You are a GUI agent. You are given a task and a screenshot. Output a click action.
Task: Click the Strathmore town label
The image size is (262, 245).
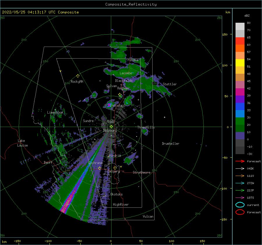tap(141, 172)
